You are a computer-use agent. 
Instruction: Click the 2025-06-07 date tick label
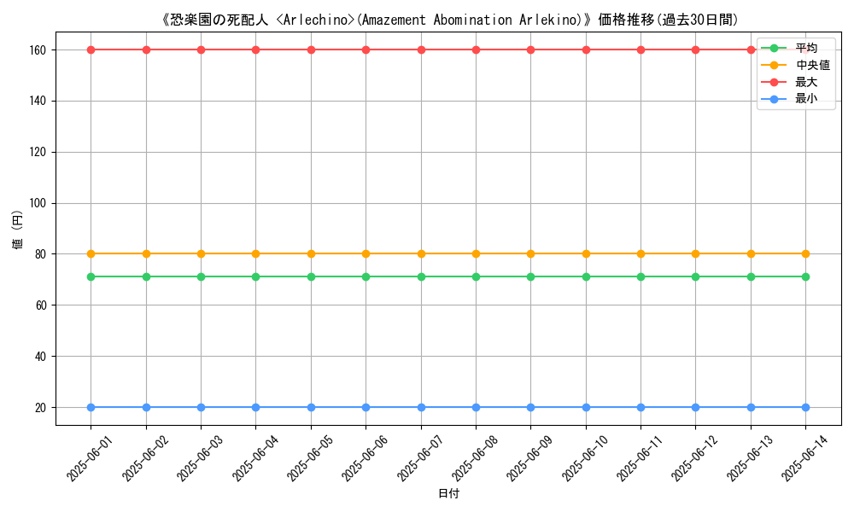click(x=420, y=459)
